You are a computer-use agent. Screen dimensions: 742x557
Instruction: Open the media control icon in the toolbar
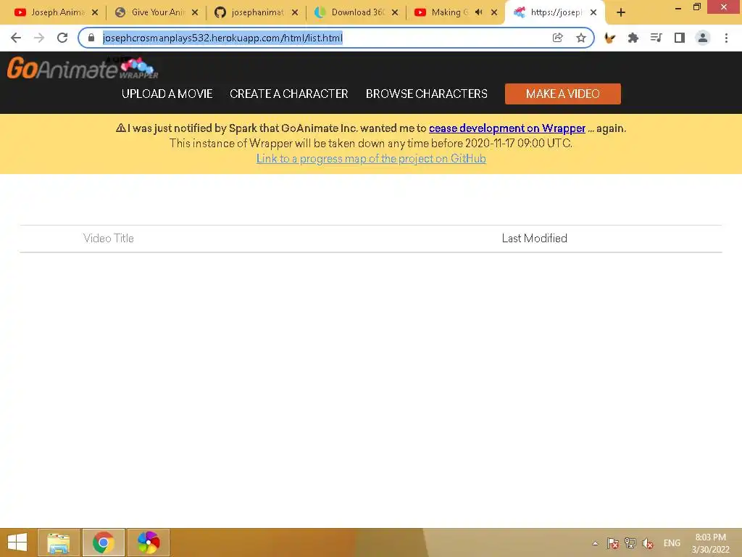click(656, 38)
